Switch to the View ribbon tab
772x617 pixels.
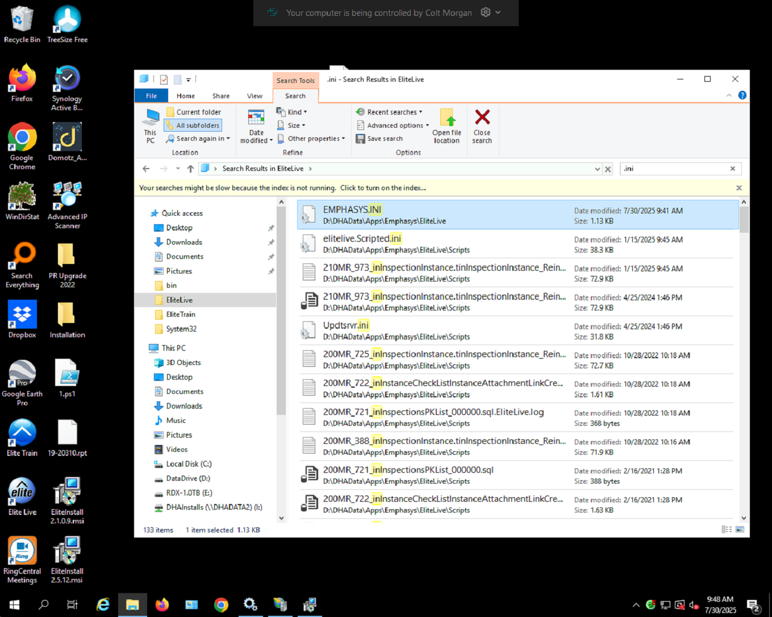pyautogui.click(x=254, y=96)
